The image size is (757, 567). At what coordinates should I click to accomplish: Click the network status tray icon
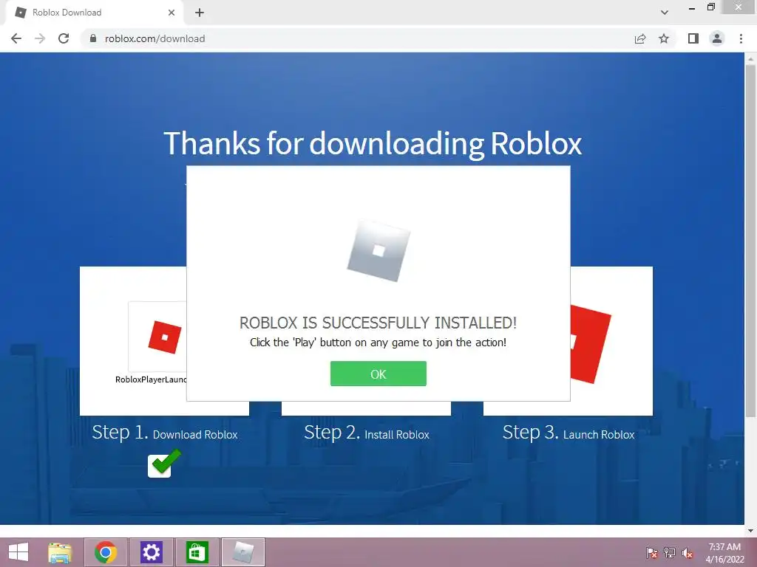pos(670,552)
